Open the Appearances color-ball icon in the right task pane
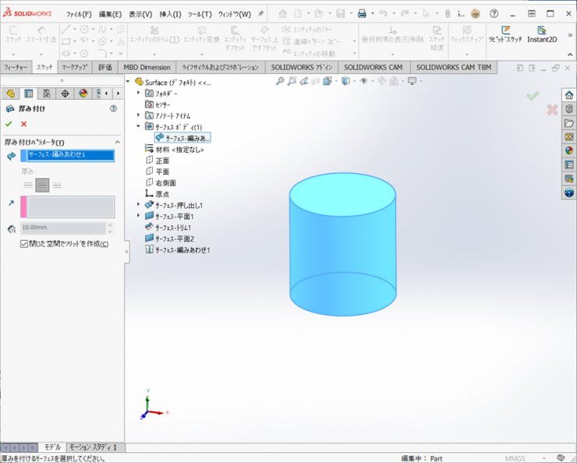Viewport: 577px width, 463px height. click(x=569, y=150)
